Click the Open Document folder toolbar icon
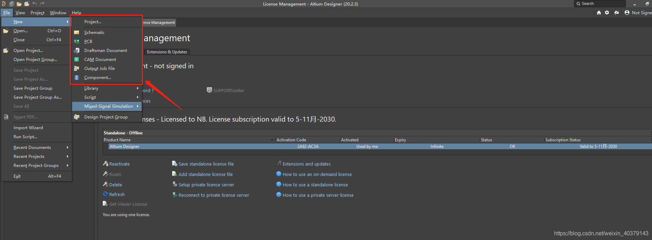The image size is (652, 240). pyautogui.click(x=19, y=4)
